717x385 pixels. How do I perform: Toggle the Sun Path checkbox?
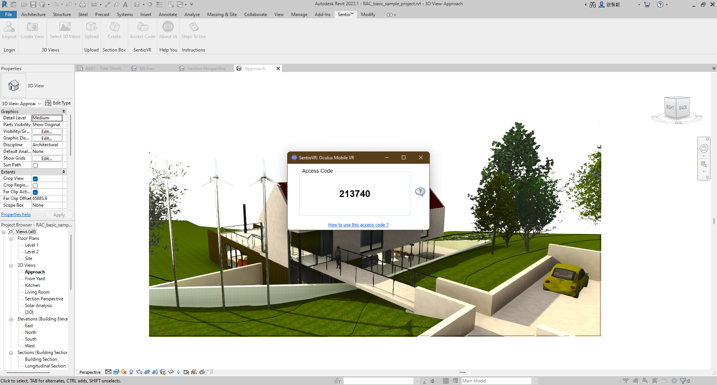pos(35,165)
